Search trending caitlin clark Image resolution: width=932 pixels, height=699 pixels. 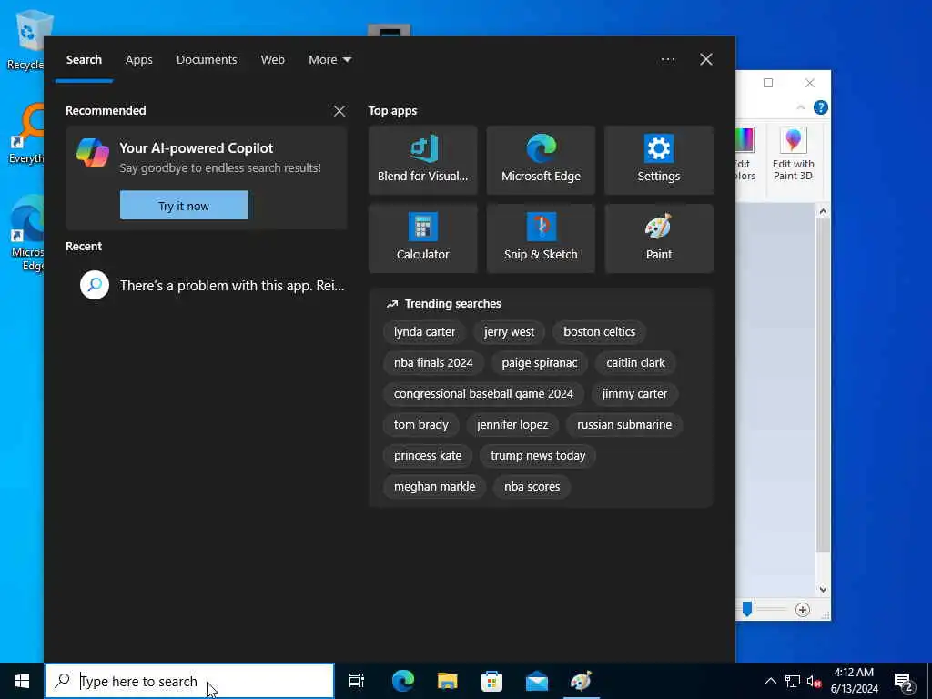[x=635, y=362]
